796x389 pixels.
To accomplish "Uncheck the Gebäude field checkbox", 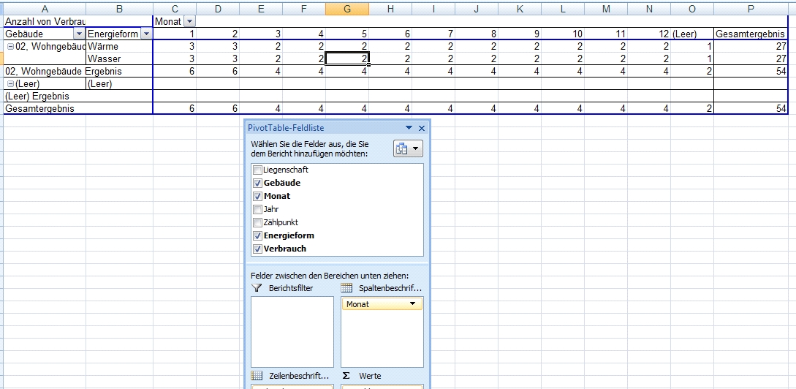I will 257,183.
